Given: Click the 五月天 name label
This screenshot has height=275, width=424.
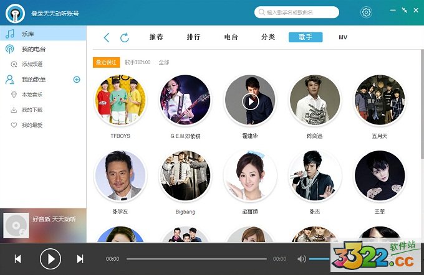Looking at the screenshot, I should [380, 136].
